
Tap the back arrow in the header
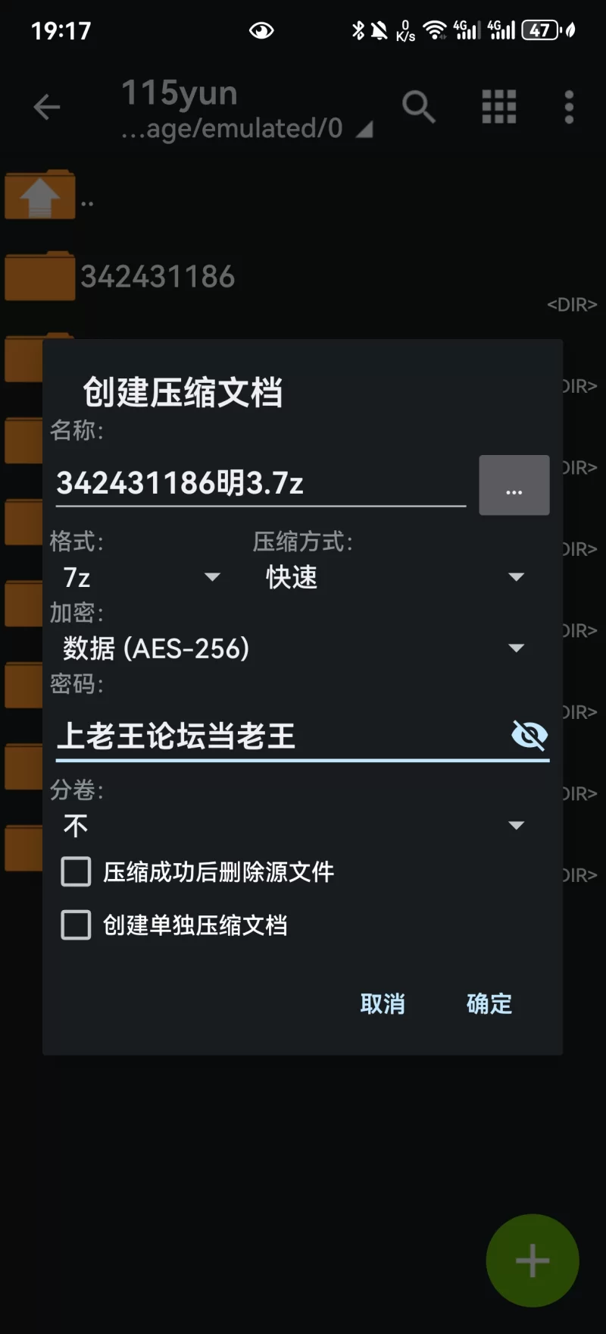47,107
